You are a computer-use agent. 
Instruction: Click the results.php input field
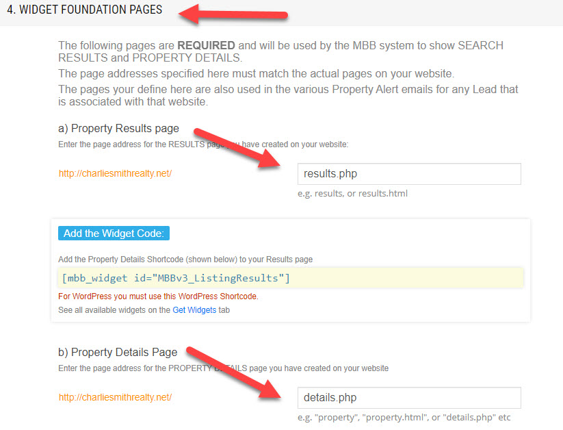coord(408,174)
